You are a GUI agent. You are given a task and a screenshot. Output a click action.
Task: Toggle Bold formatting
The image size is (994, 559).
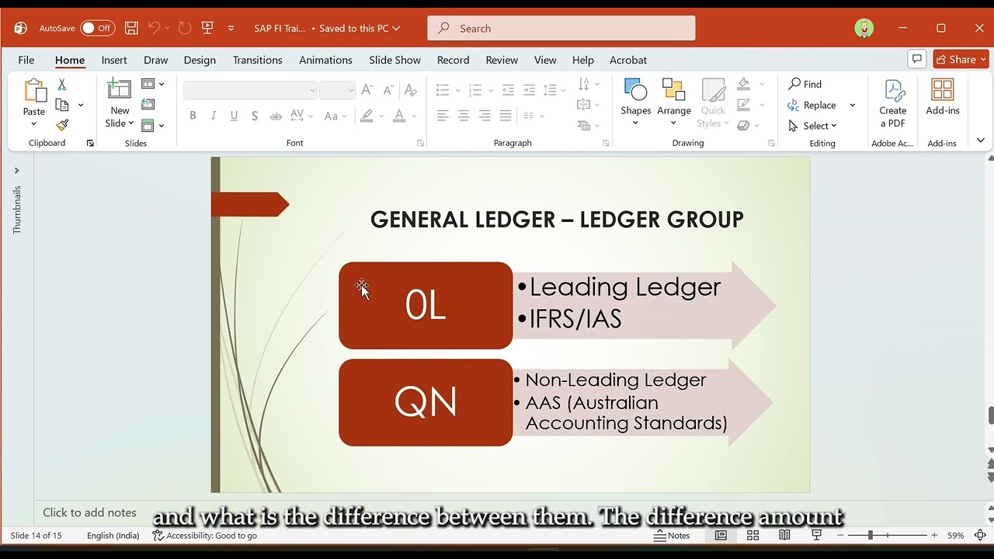tap(193, 116)
